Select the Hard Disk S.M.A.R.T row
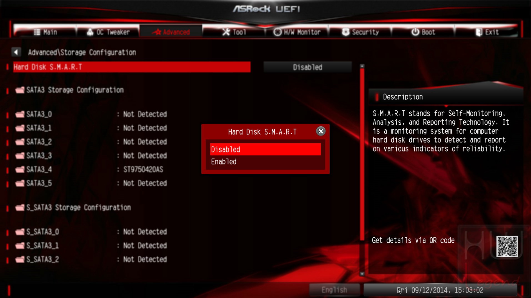This screenshot has width=531, height=298. (x=132, y=67)
